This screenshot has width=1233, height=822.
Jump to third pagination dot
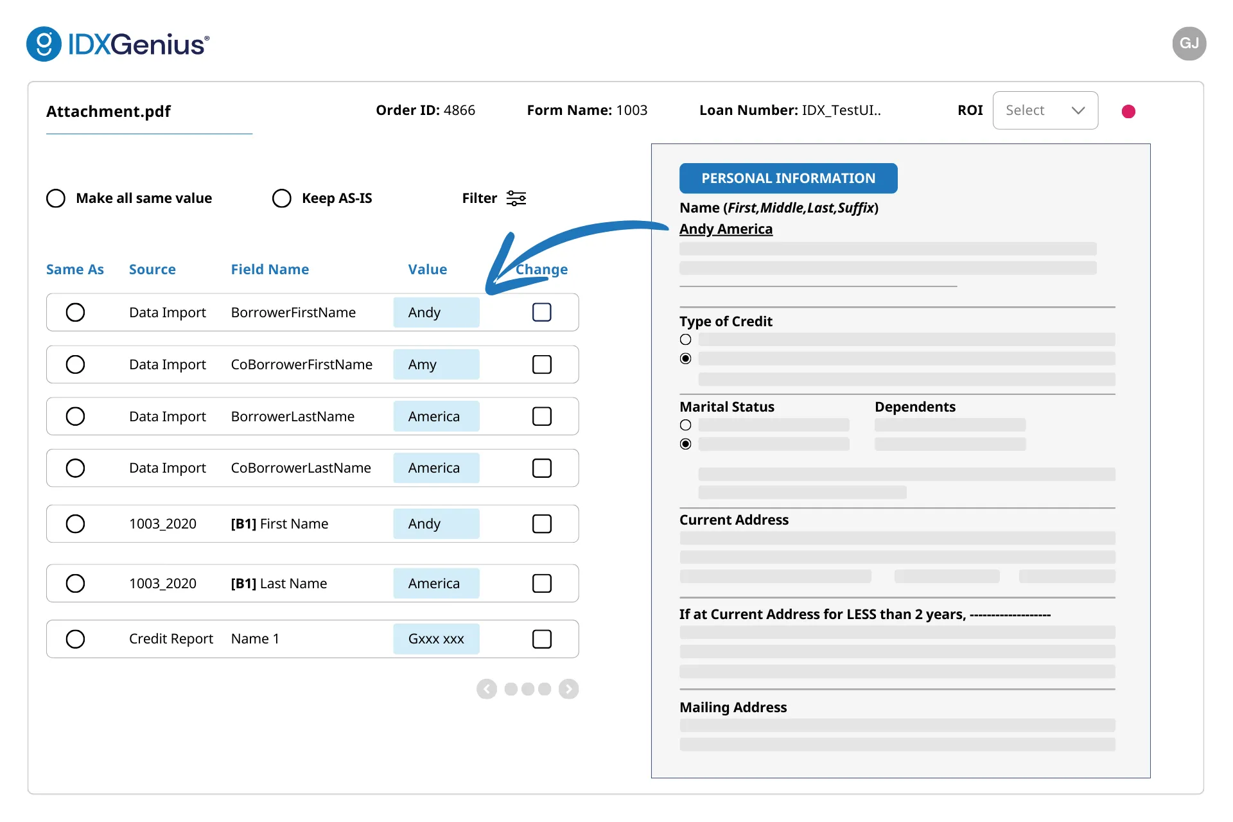pos(545,689)
